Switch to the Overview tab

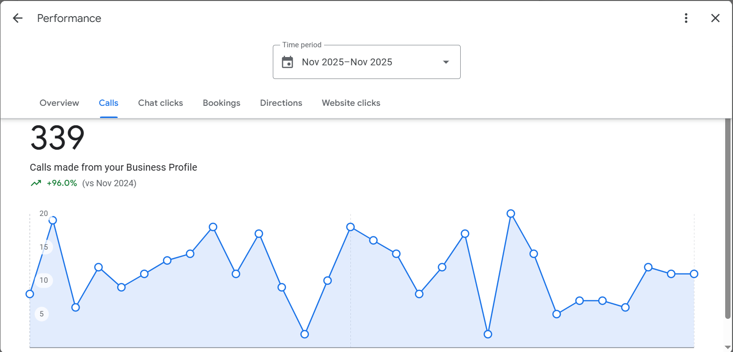click(59, 103)
